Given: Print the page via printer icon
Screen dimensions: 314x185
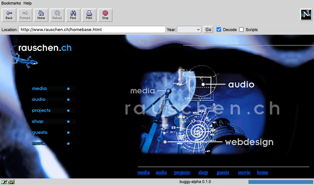Looking at the screenshot, I should (89, 15).
